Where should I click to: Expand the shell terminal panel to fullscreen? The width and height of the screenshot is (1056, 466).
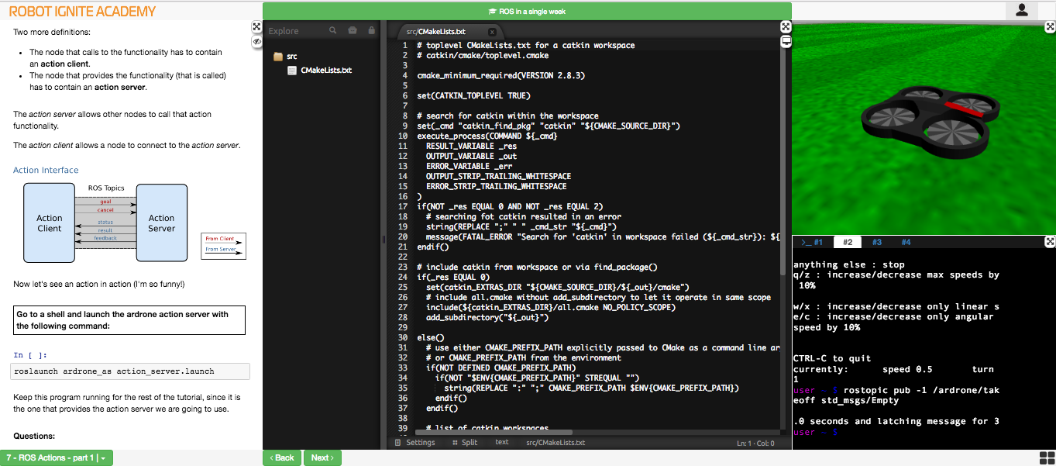pyautogui.click(x=1050, y=242)
